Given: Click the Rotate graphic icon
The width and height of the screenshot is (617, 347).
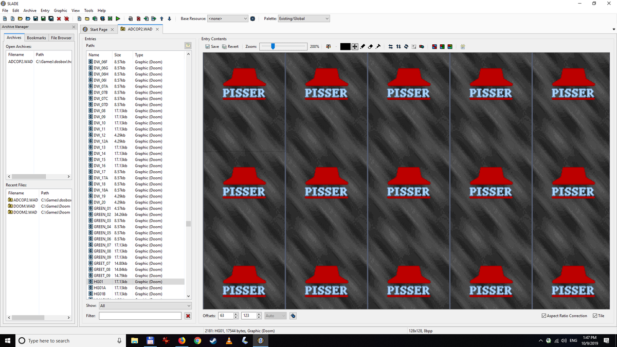Looking at the screenshot, I should (406, 46).
